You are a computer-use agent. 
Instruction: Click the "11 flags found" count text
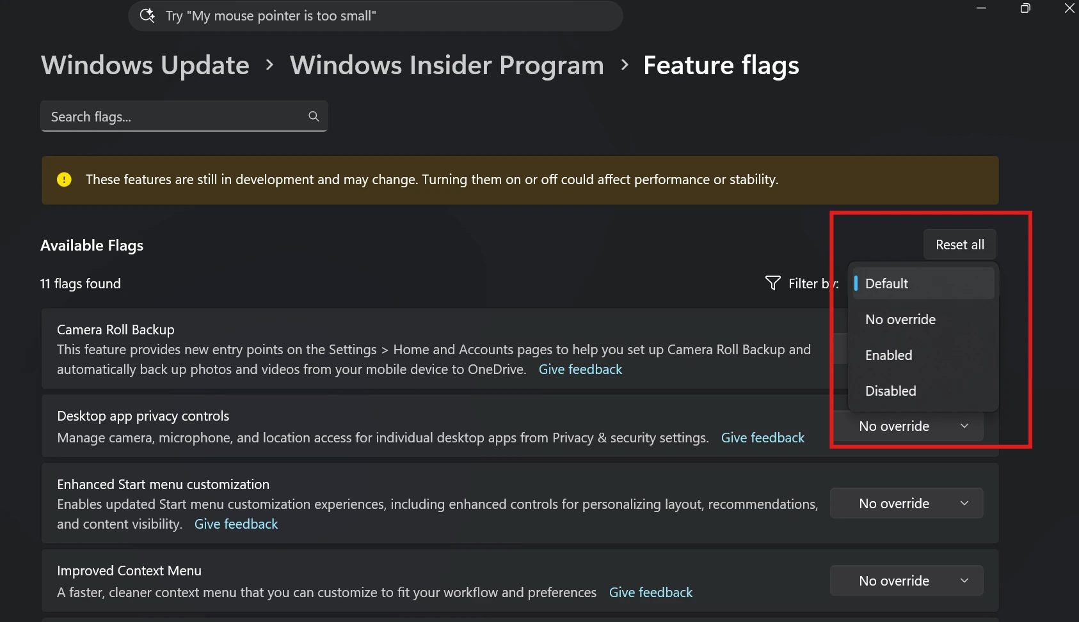point(81,283)
